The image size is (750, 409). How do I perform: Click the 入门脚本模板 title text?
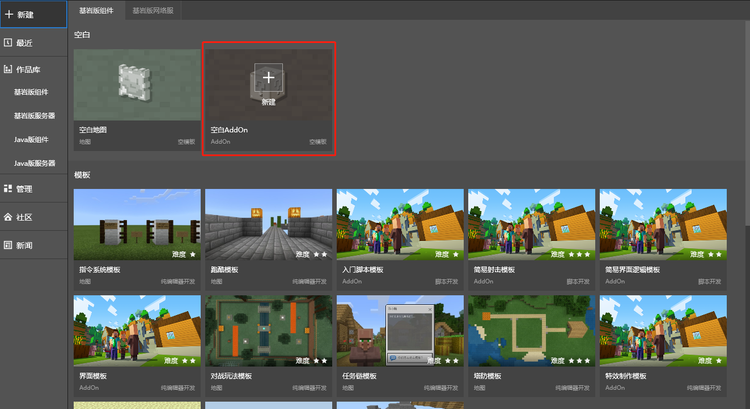click(x=363, y=270)
